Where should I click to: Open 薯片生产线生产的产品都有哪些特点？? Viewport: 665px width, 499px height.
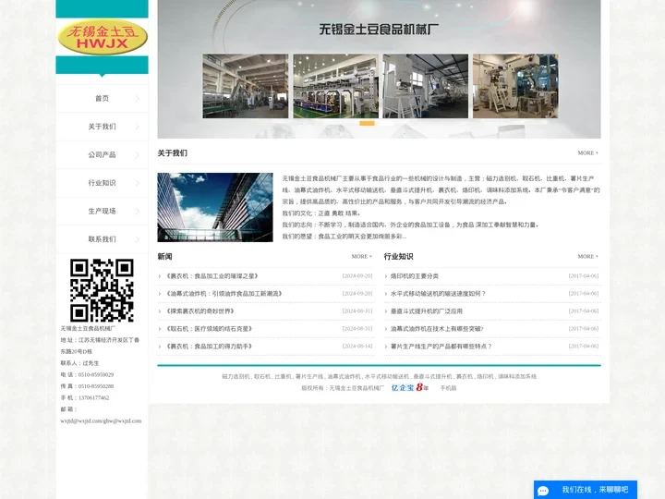(441, 347)
